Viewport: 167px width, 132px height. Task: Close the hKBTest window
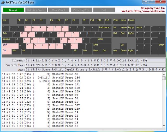(x=161, y=2)
